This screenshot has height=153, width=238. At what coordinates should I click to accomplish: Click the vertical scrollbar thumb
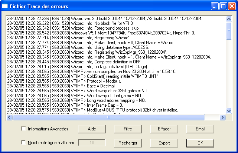[x=229, y=31]
